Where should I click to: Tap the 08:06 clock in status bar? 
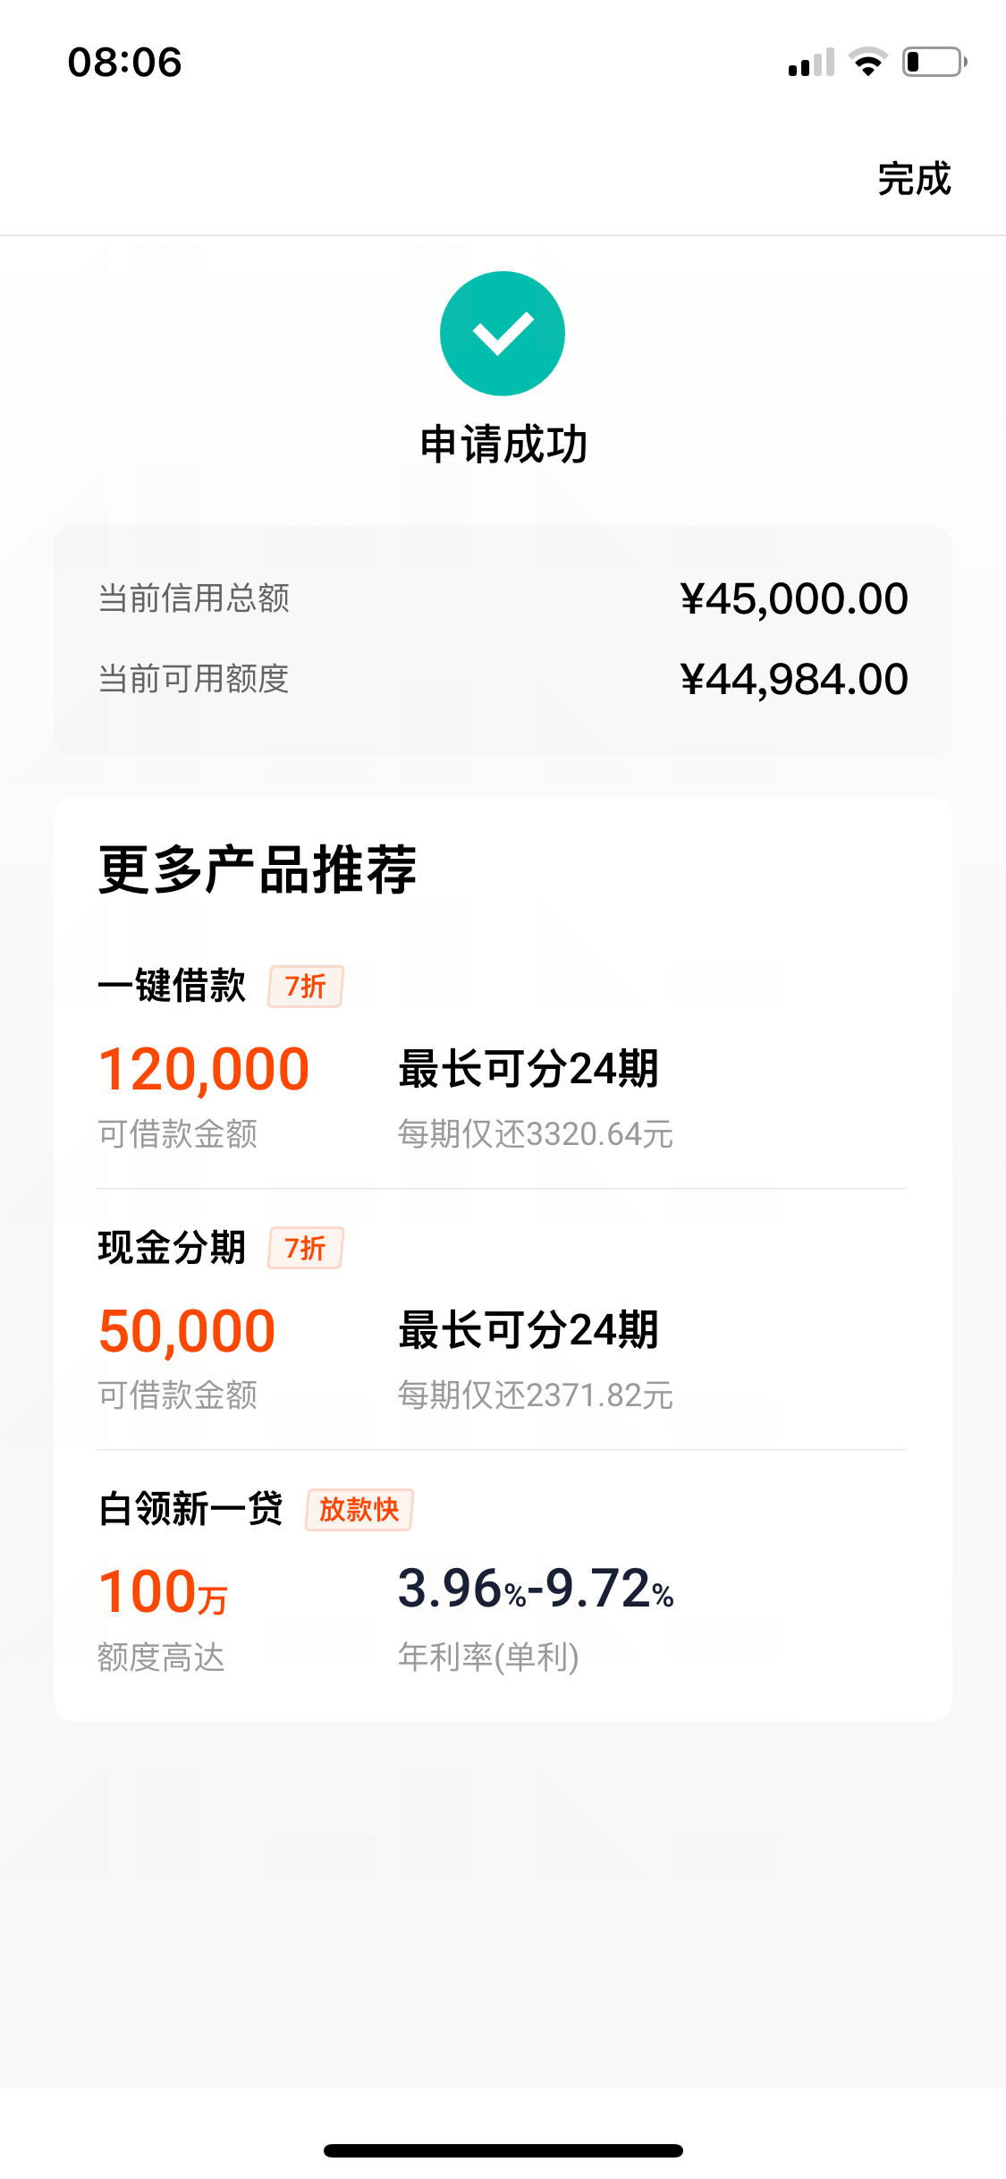point(125,63)
